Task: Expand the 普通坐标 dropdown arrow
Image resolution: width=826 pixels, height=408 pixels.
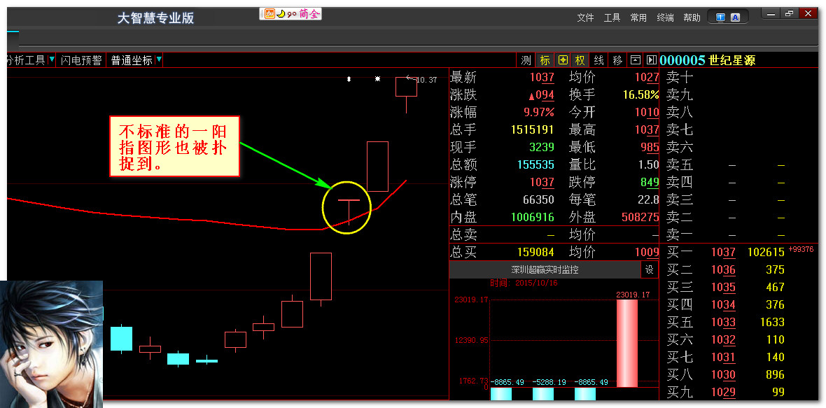Action: 159,60
